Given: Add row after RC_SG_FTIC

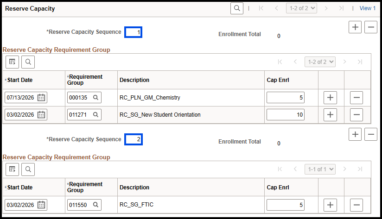Looking at the screenshot, I should (330, 205).
